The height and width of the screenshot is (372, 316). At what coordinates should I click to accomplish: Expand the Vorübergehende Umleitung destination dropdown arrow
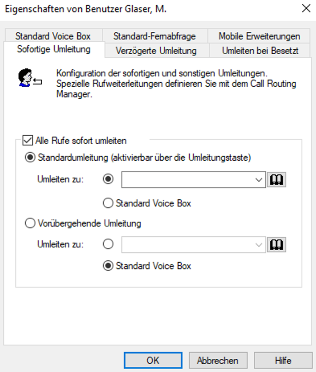click(x=259, y=244)
